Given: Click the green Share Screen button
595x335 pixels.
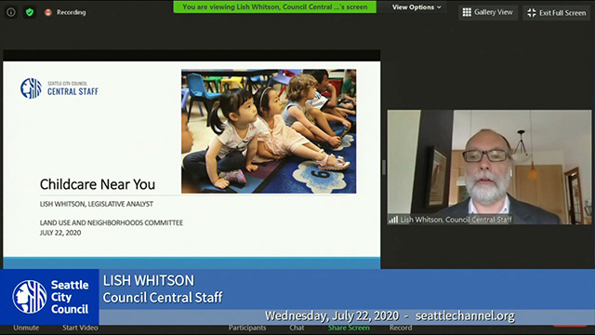Looking at the screenshot, I should point(349,328).
